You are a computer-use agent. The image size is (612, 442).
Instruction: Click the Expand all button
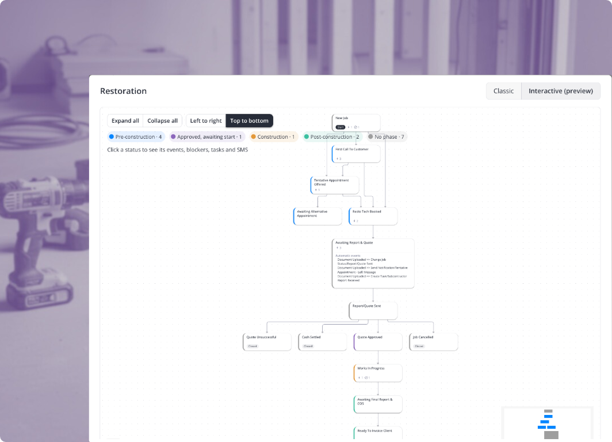(125, 121)
